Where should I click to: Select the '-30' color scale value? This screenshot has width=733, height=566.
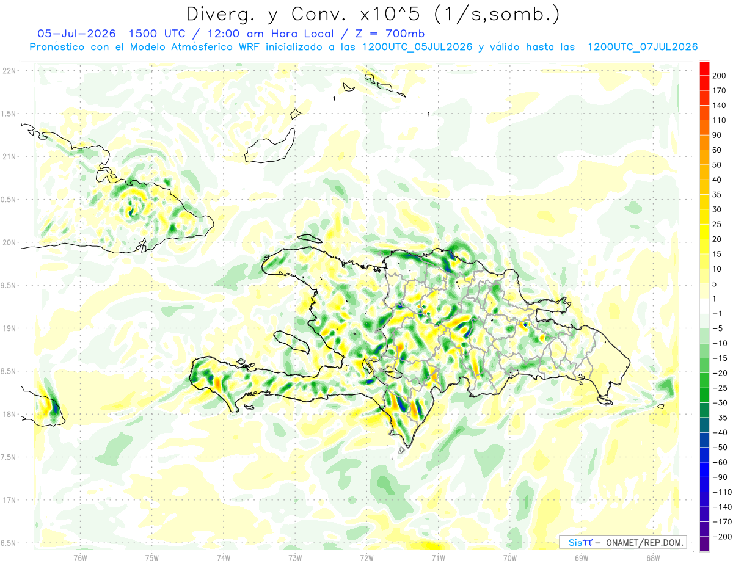[720, 403]
